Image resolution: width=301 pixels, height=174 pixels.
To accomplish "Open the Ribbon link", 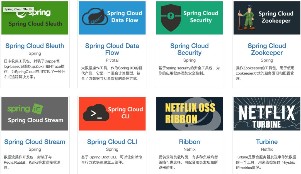I will [190, 142].
